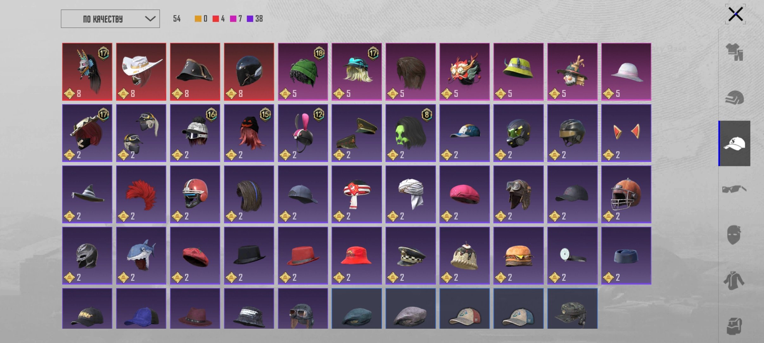
Task: Select the pink bunny ears helmet
Action: pyautogui.click(x=303, y=133)
